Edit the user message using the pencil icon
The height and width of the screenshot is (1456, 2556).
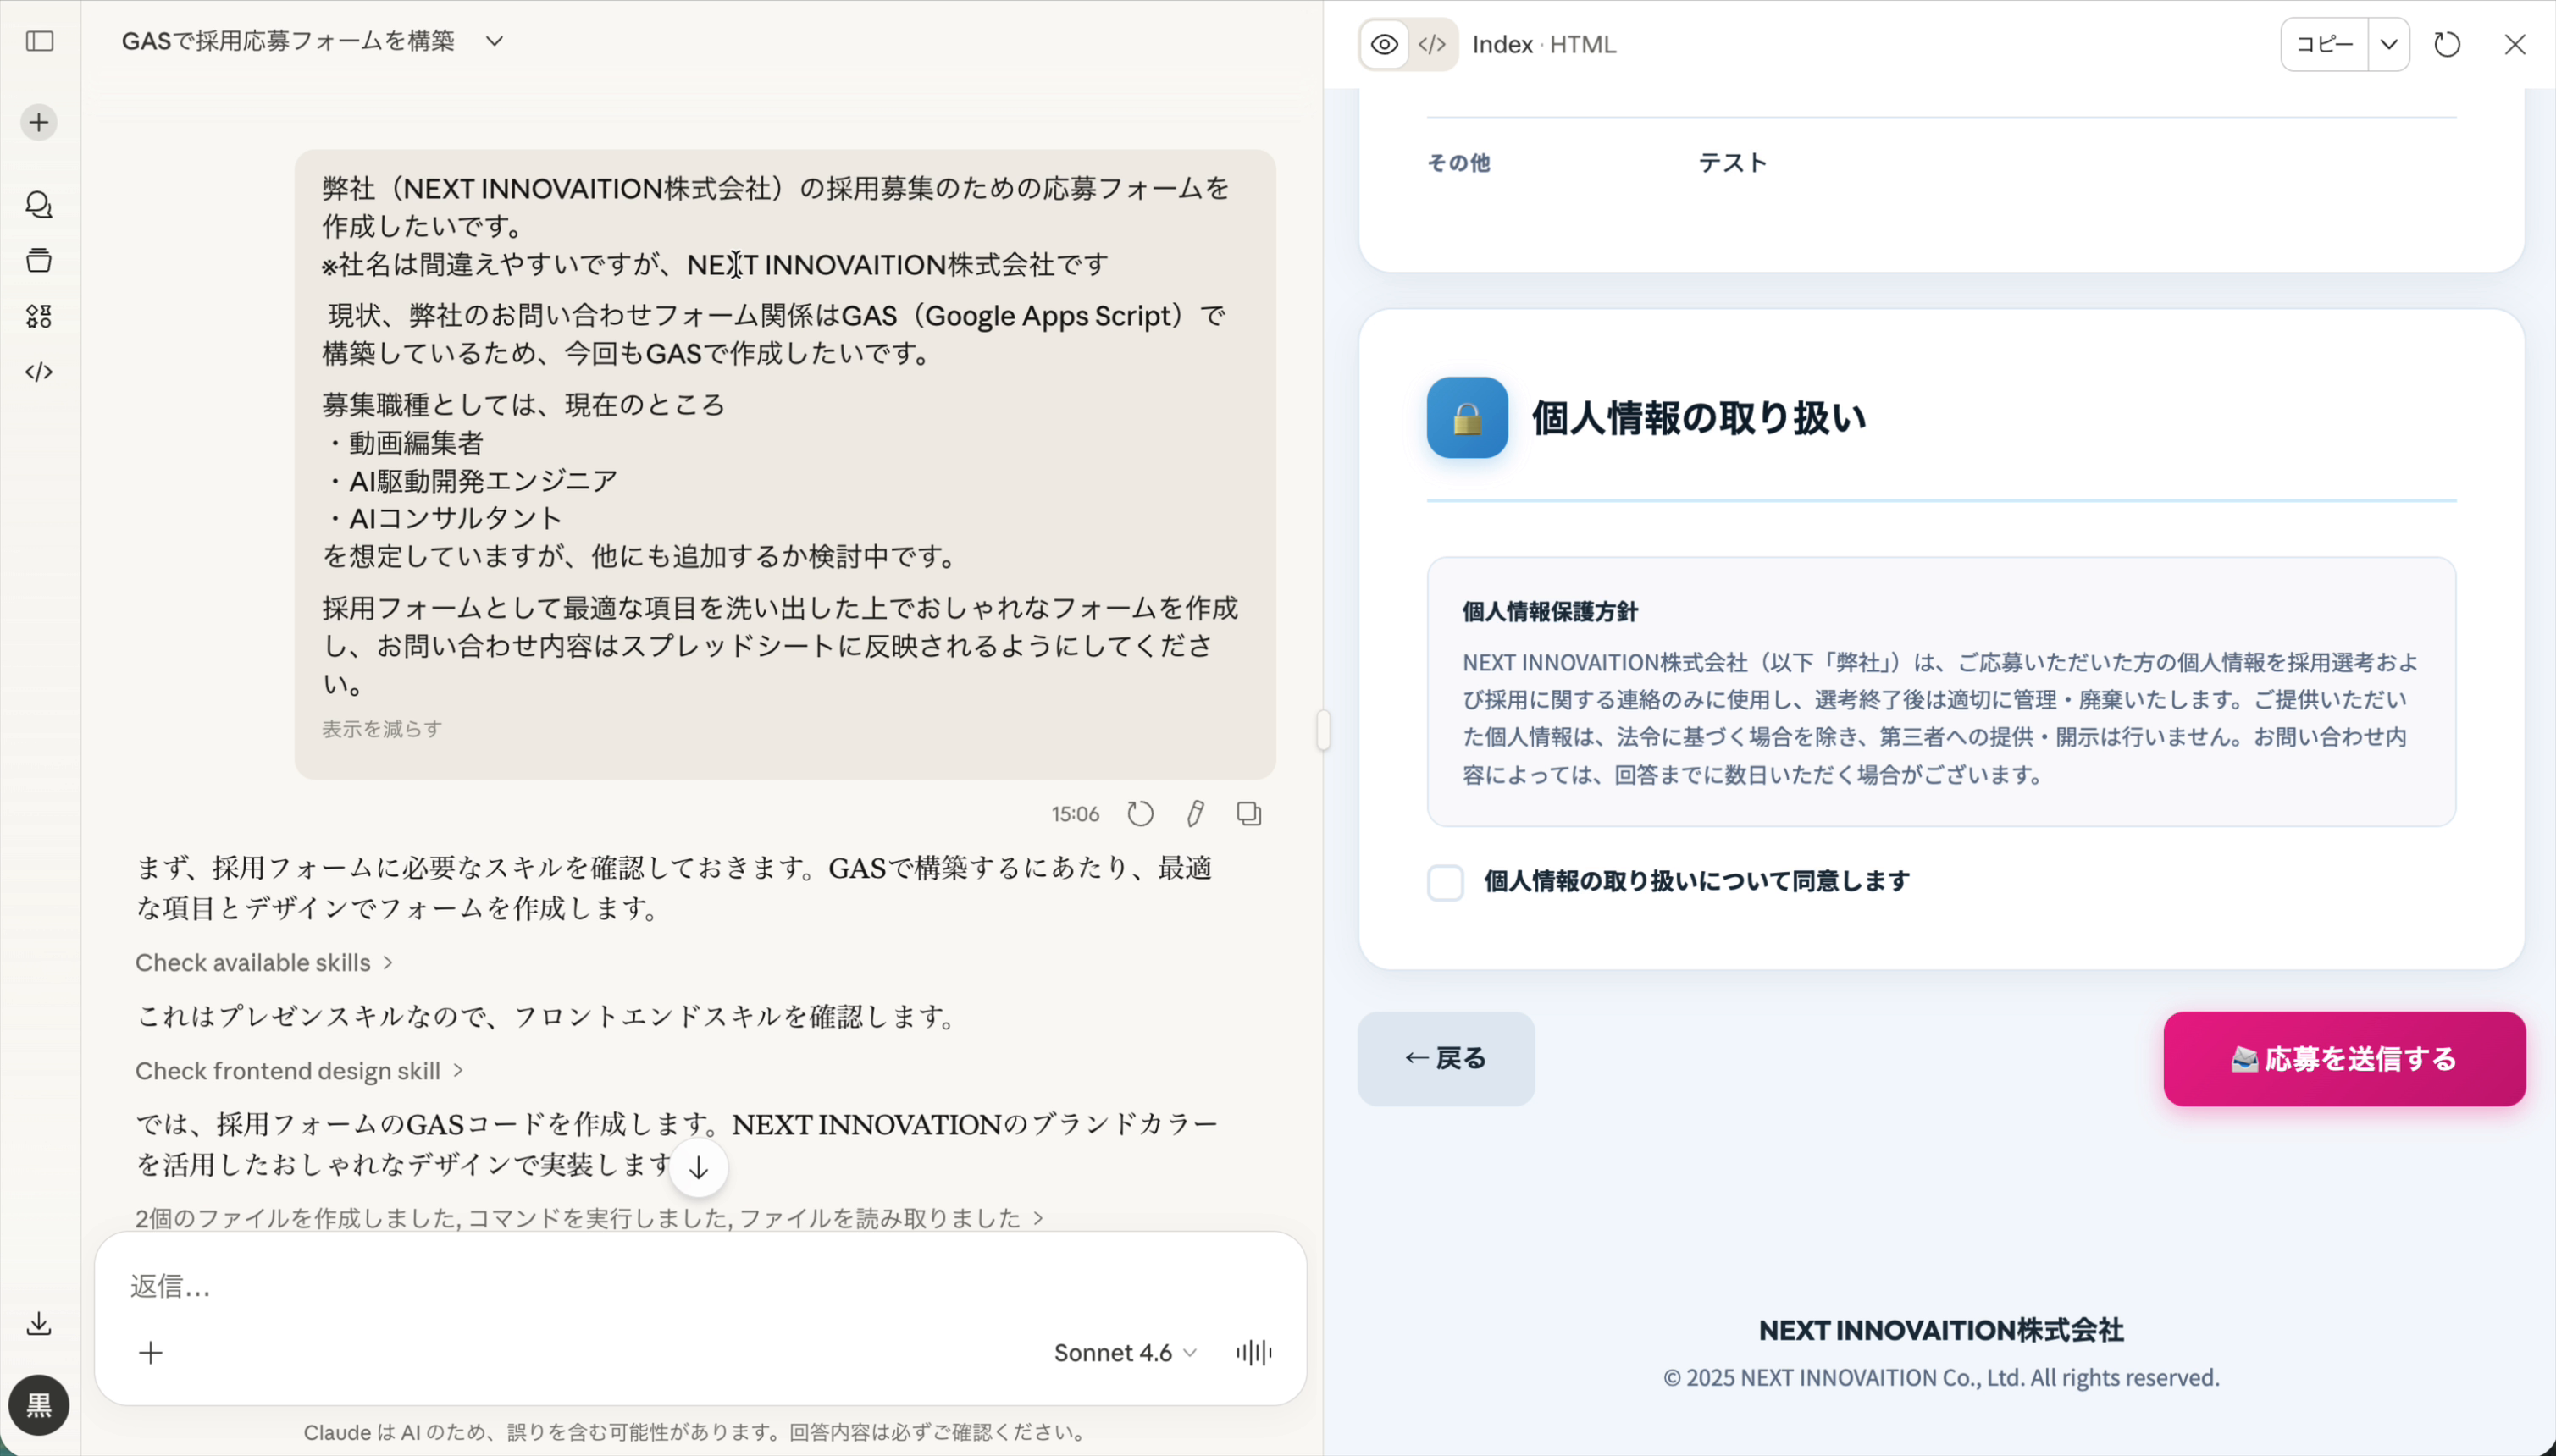click(1194, 814)
